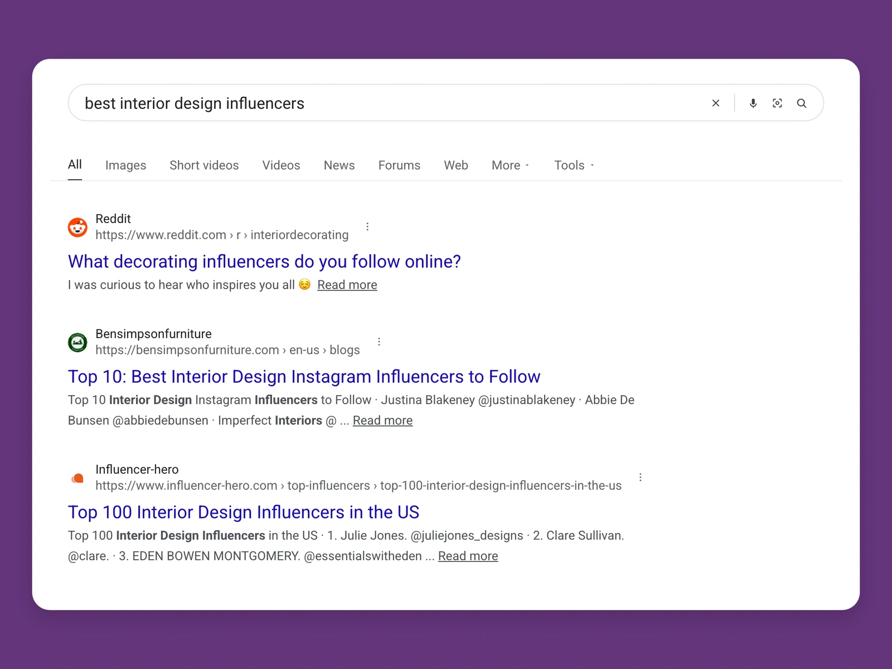892x669 pixels.
Task: Switch to the Images tab
Action: (x=125, y=166)
